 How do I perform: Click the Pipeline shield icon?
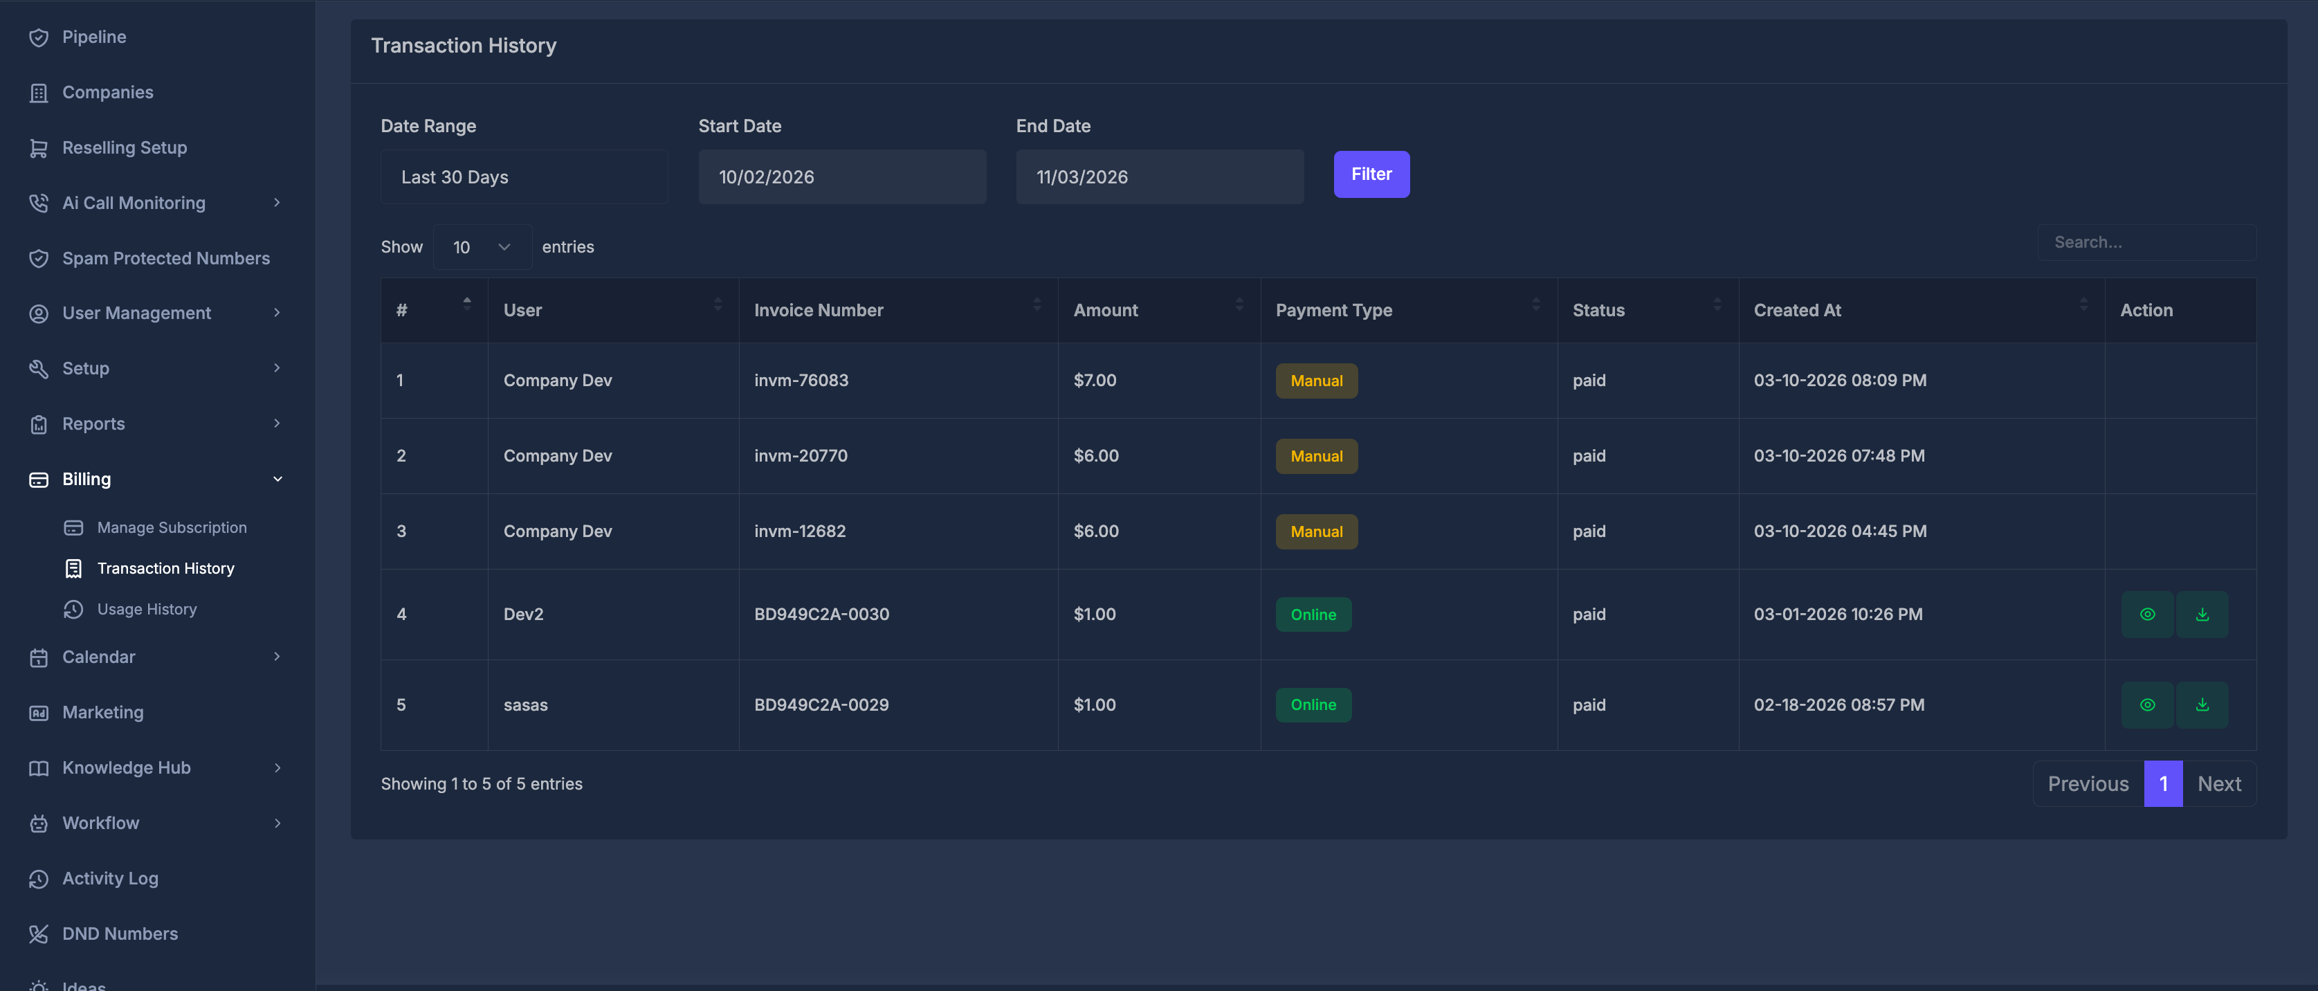[x=39, y=37]
